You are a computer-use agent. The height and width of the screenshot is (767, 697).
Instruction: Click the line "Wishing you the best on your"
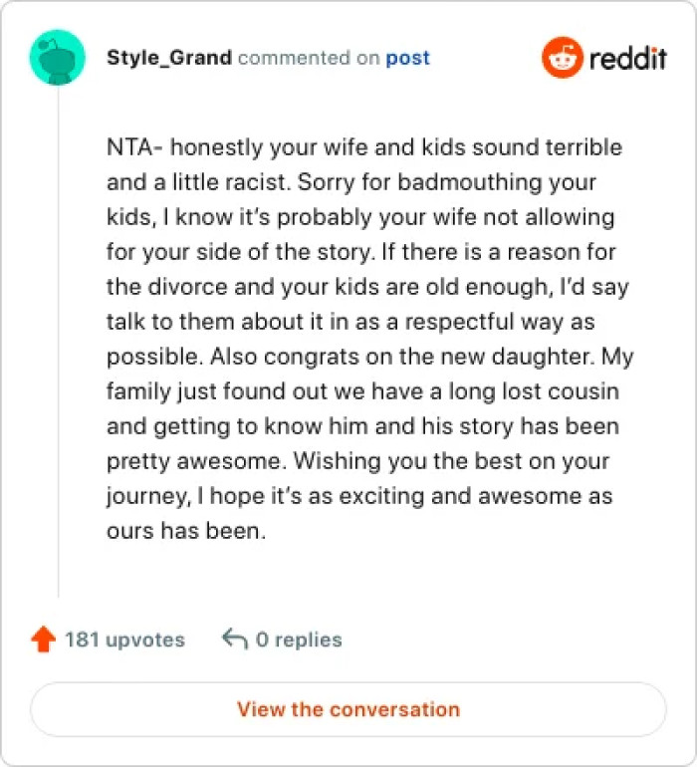451,462
